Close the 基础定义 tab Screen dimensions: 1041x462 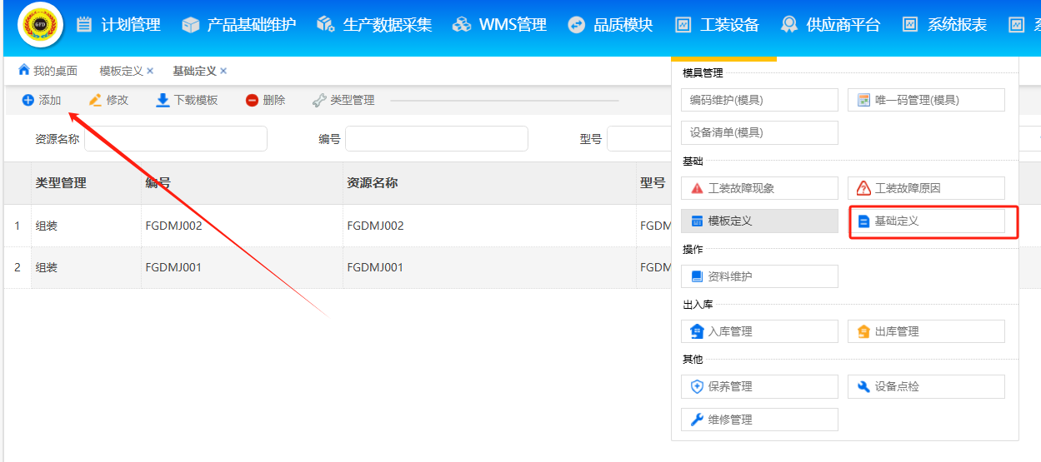223,72
